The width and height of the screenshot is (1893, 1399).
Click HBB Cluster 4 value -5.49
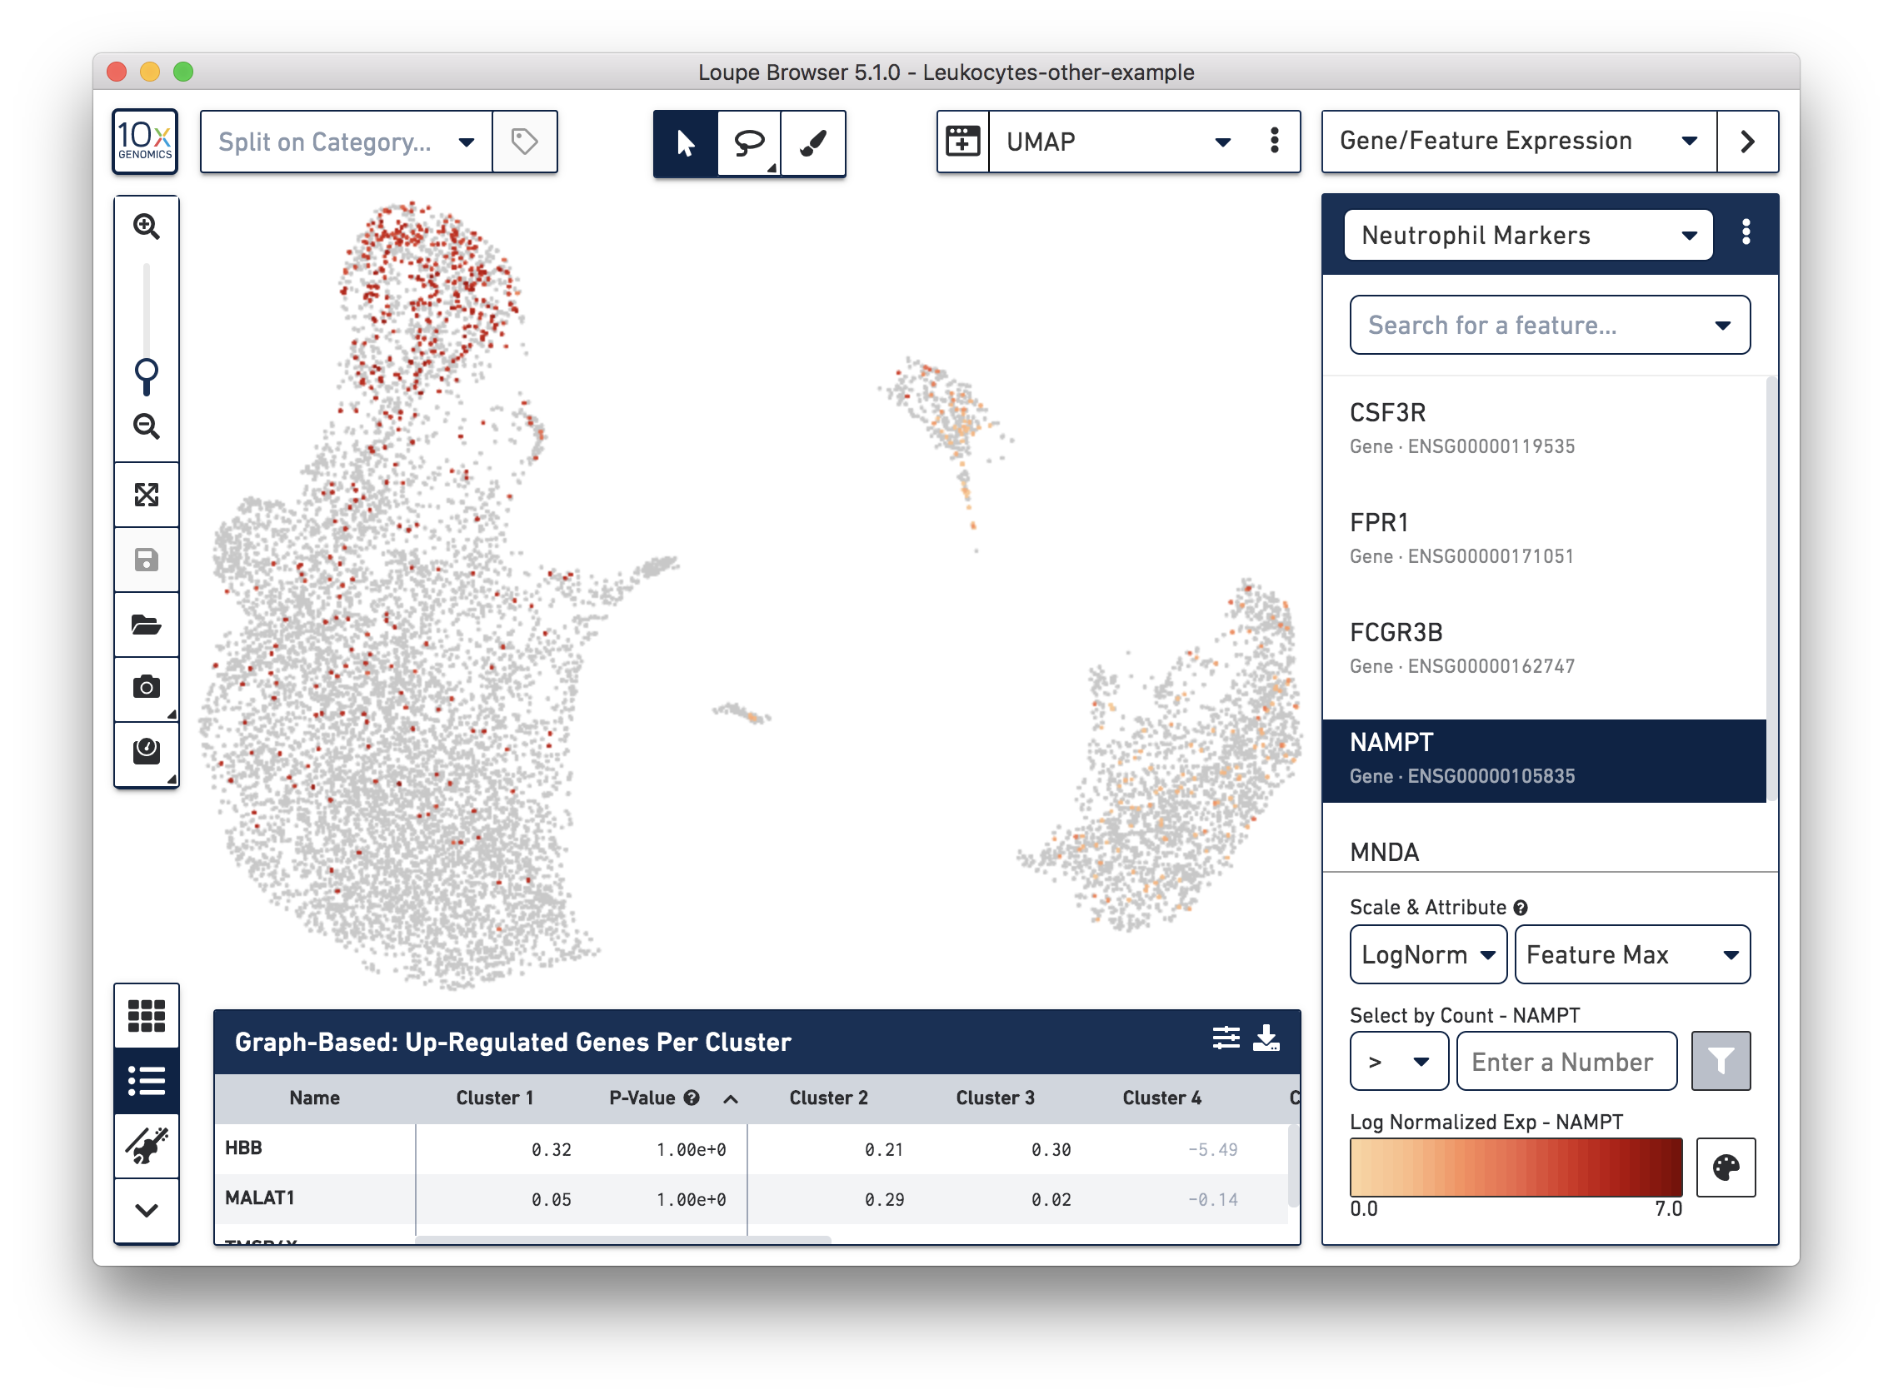click(x=1211, y=1150)
